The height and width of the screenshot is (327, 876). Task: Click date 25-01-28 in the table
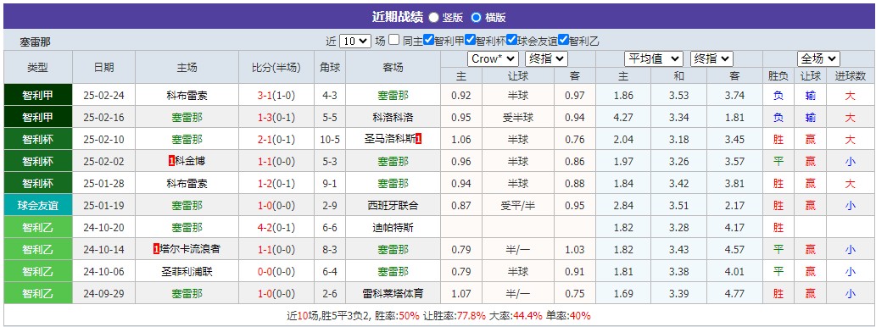[104, 184]
